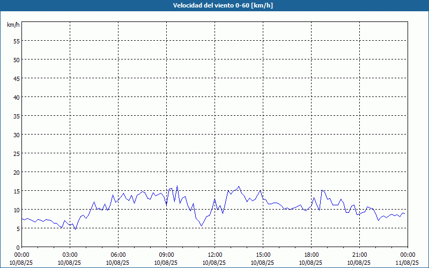The width and height of the screenshot is (429, 268).
Task: Select the '35' y-axis value
Action: [17, 116]
